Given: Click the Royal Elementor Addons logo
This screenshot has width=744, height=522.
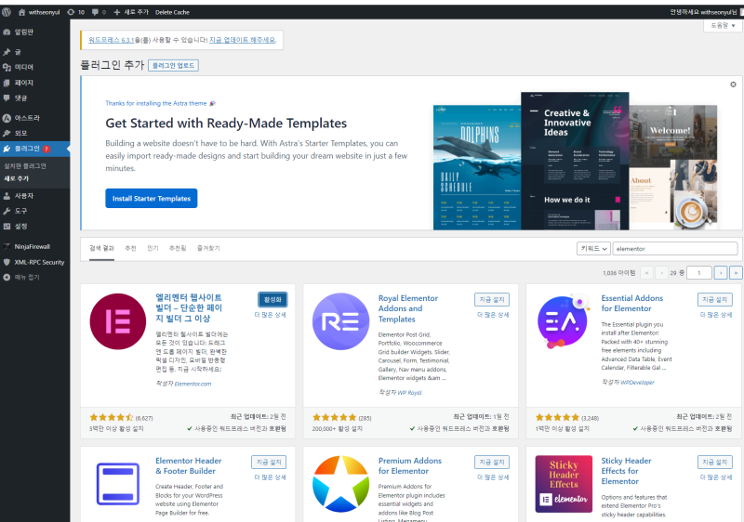Looking at the screenshot, I should (340, 321).
